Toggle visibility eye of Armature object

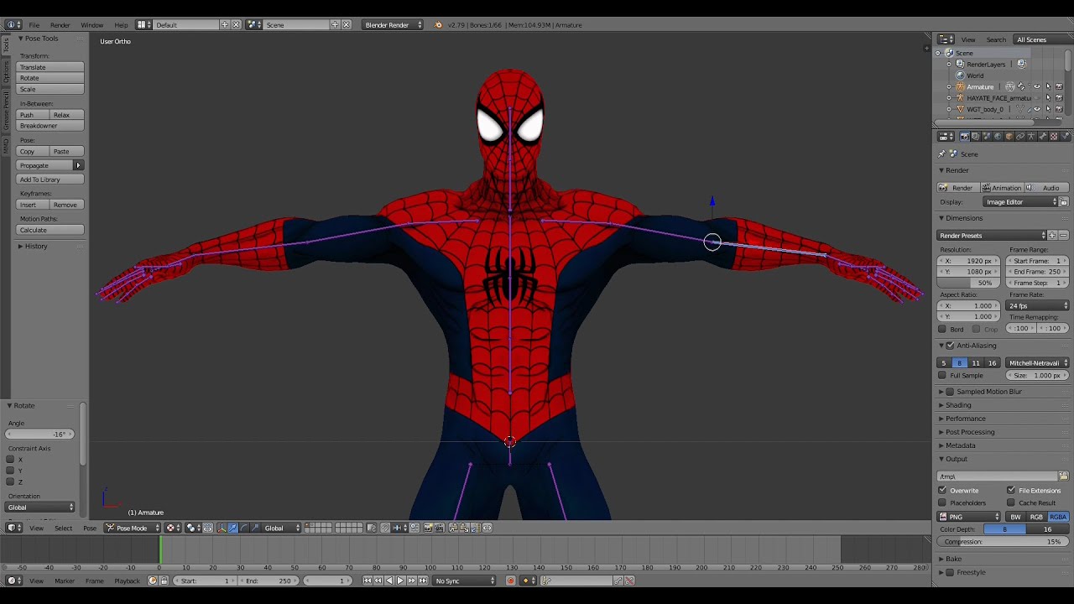click(1036, 86)
